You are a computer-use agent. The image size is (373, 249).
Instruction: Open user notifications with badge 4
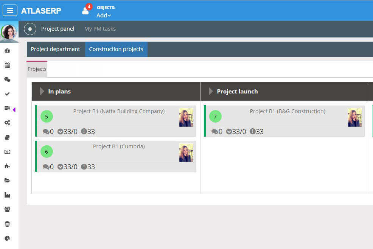87,9
